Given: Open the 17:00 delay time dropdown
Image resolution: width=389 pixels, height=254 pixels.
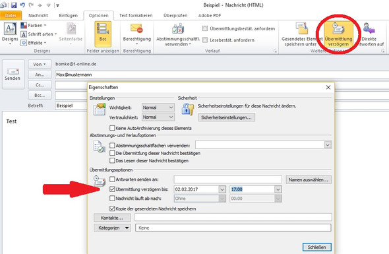Looking at the screenshot, I should 278,189.
